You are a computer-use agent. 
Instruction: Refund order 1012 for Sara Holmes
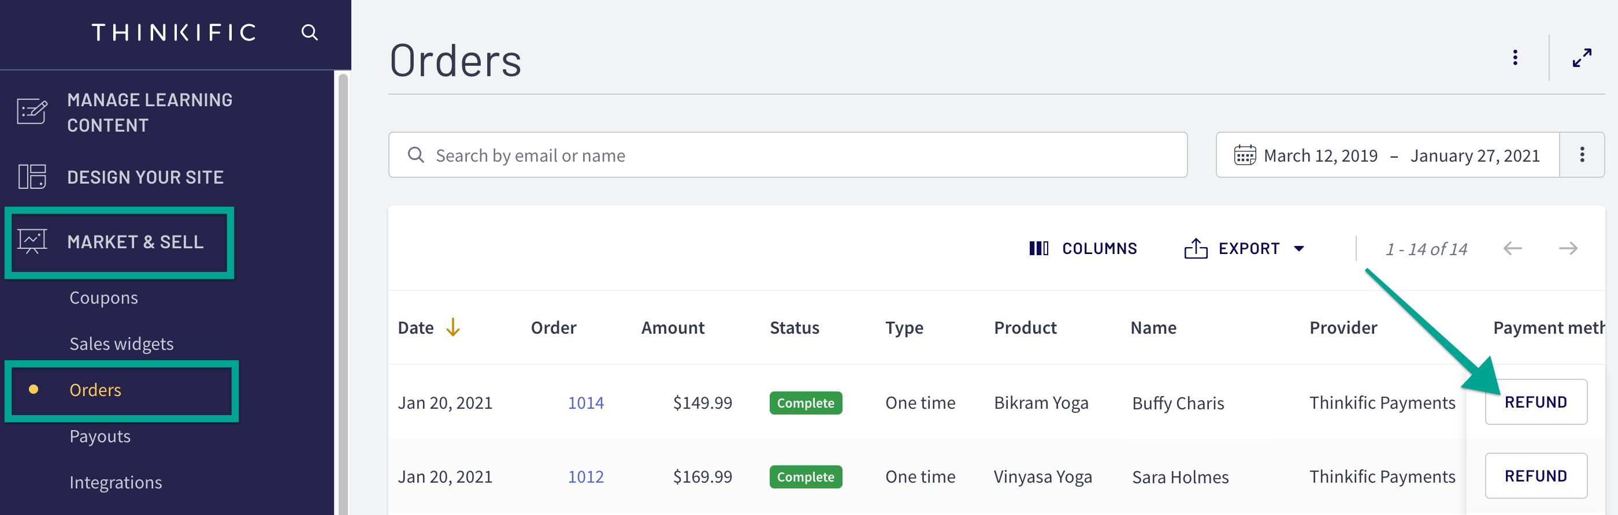(x=1536, y=476)
